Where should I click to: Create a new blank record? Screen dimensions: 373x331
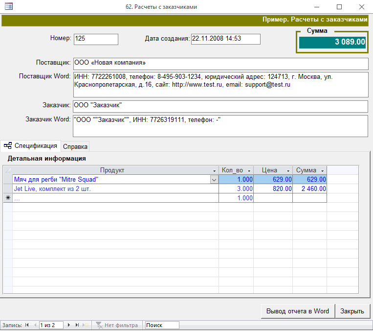pos(86,325)
